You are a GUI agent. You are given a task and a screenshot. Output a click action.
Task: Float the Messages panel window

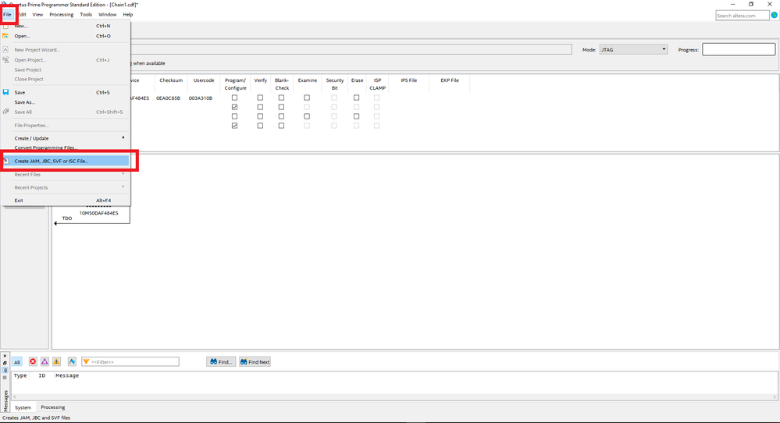pyautogui.click(x=5, y=364)
